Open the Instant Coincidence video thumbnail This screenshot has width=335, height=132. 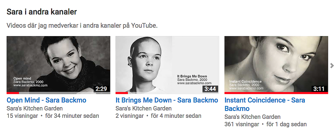276,65
